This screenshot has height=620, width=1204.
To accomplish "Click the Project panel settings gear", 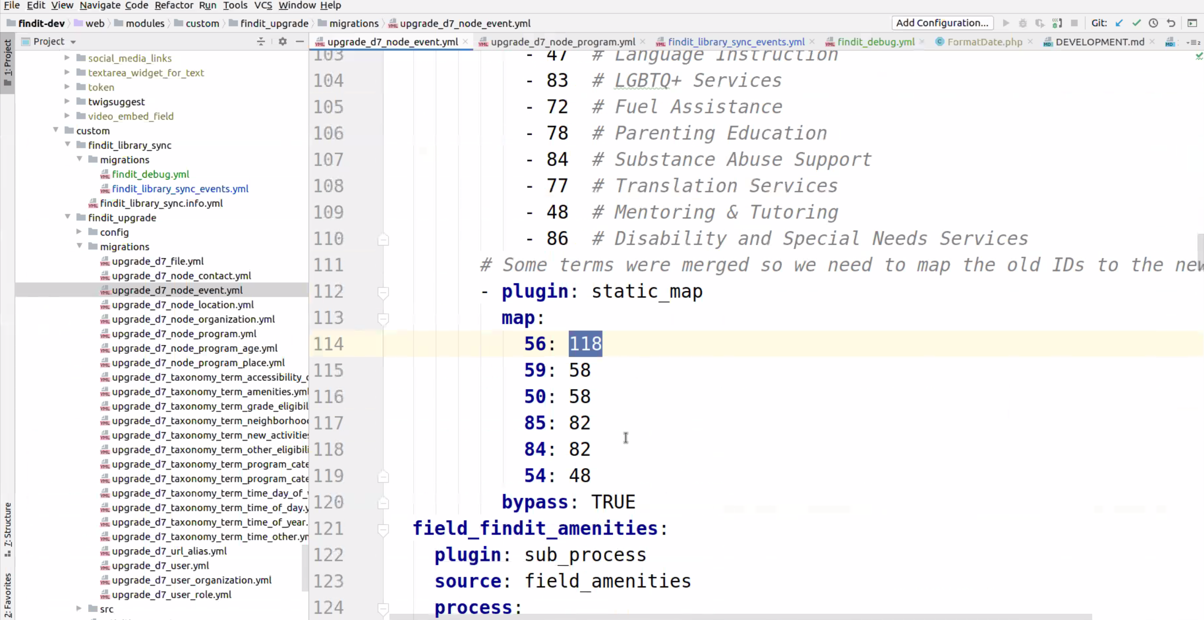I will [x=282, y=42].
